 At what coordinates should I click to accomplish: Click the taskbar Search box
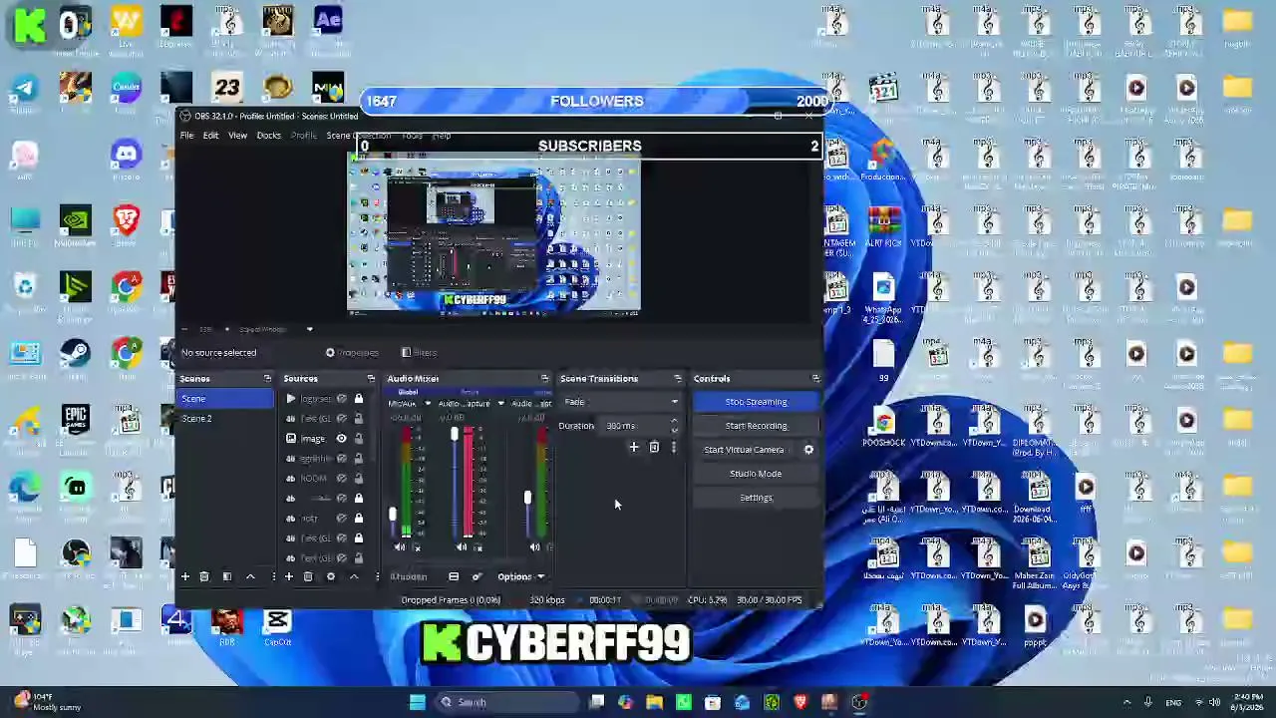(509, 702)
